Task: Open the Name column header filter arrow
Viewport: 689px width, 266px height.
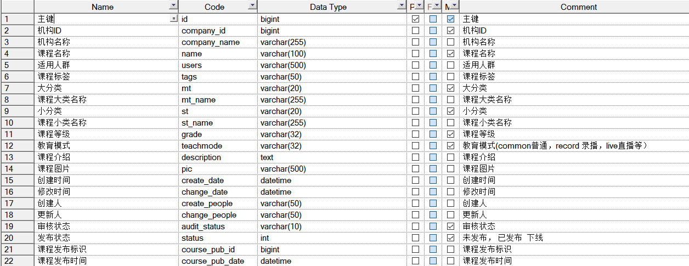Action: [x=173, y=5]
